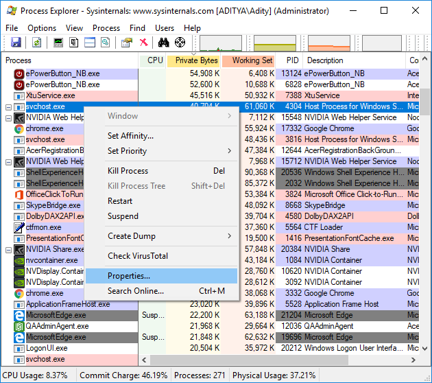
Task: Open the Options menu
Action: coord(42,28)
